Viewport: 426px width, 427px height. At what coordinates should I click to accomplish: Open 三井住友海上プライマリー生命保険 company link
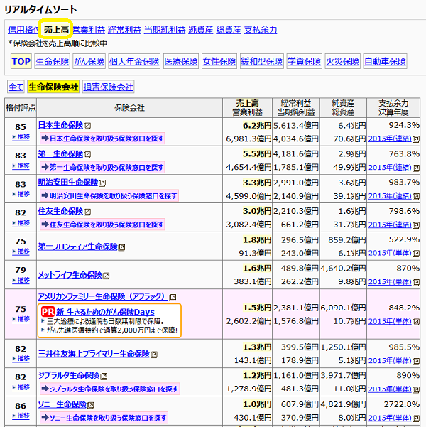[94, 354]
